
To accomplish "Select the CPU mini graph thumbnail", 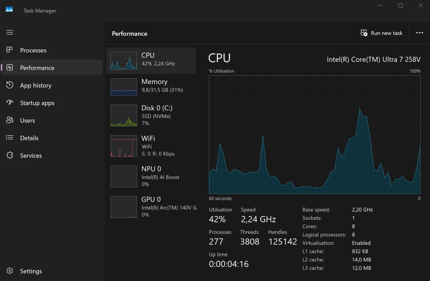I will click(x=124, y=61).
